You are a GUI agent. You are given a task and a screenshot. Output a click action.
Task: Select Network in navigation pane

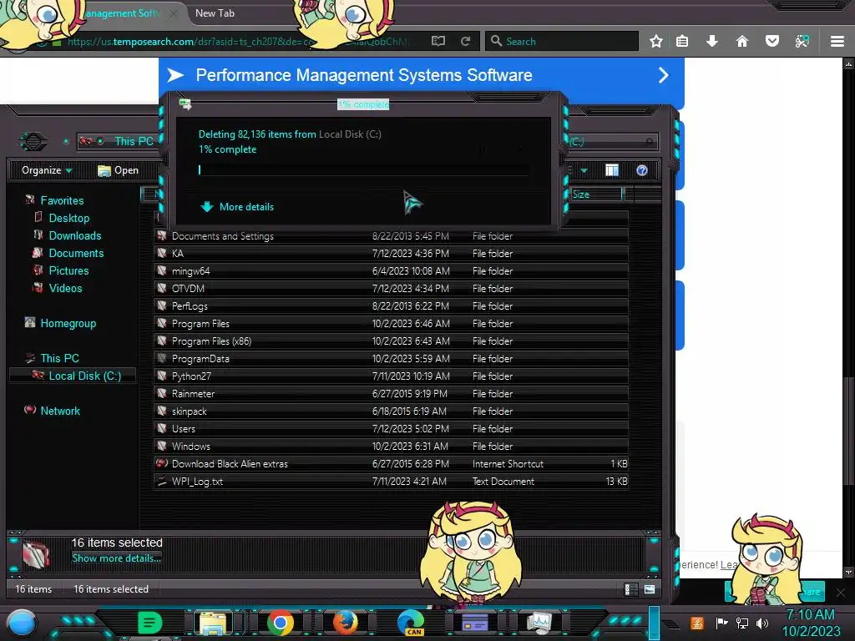point(60,411)
